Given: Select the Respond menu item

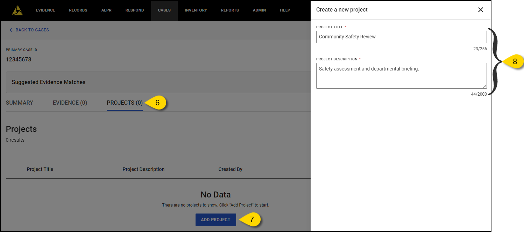Looking at the screenshot, I should 135,10.
